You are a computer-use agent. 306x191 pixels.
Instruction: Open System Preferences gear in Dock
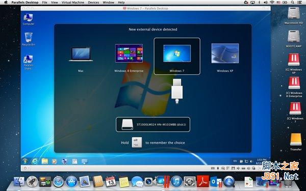190,181
